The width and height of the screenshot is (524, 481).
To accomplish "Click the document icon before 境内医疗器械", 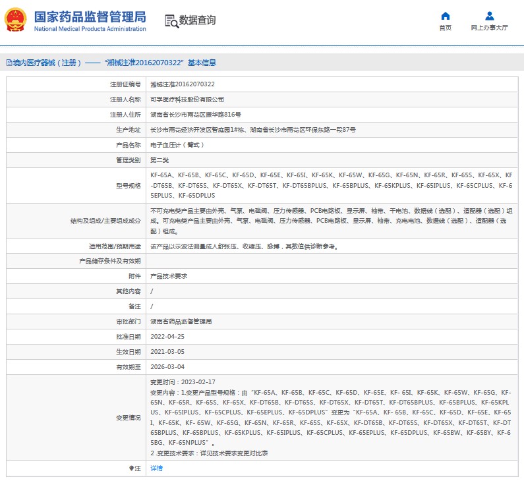I will (9, 63).
